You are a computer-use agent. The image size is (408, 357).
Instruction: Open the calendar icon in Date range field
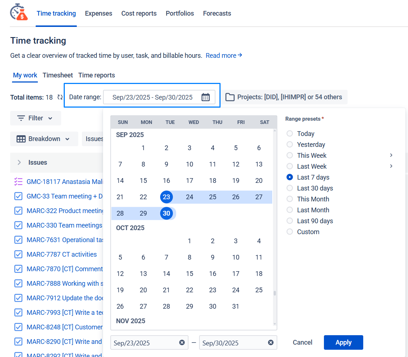pyautogui.click(x=206, y=97)
